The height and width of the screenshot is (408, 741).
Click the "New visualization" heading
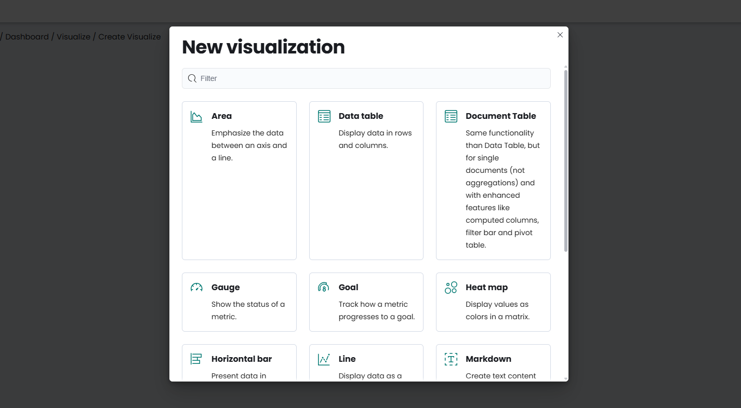tap(263, 47)
